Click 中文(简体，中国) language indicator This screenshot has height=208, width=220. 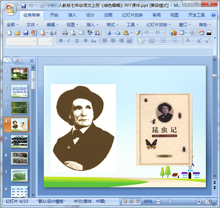[90, 201]
